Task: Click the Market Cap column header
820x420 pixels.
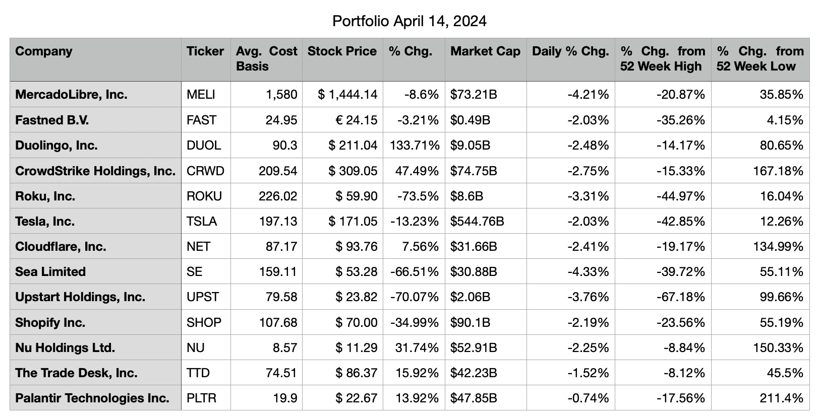Action: 485,51
